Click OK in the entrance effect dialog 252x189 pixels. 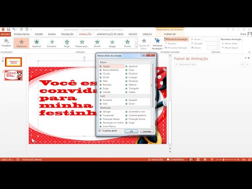(x=131, y=131)
